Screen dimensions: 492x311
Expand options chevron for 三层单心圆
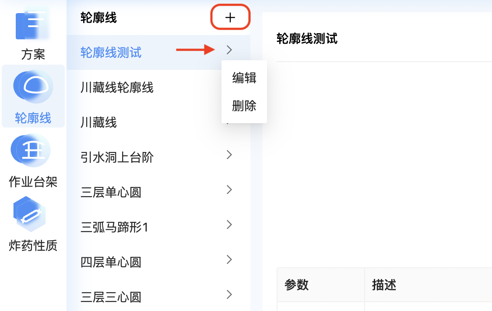[x=229, y=190]
